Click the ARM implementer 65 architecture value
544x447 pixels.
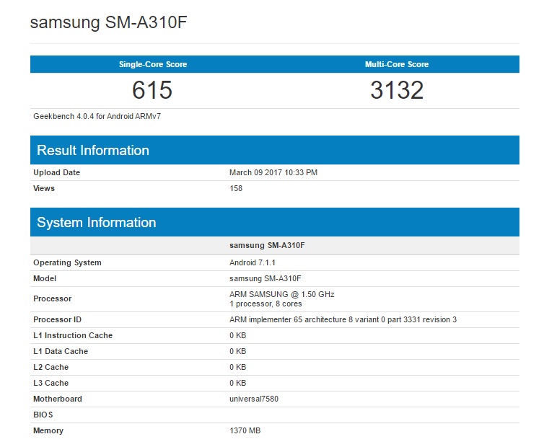pyautogui.click(x=343, y=319)
